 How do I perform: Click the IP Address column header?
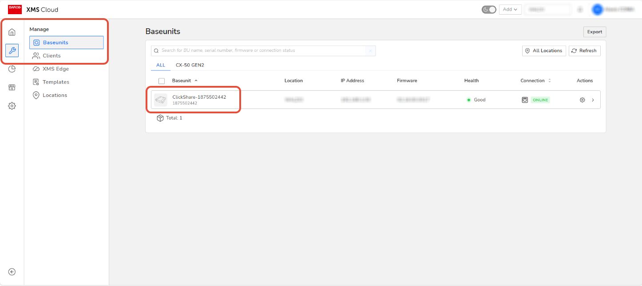353,81
